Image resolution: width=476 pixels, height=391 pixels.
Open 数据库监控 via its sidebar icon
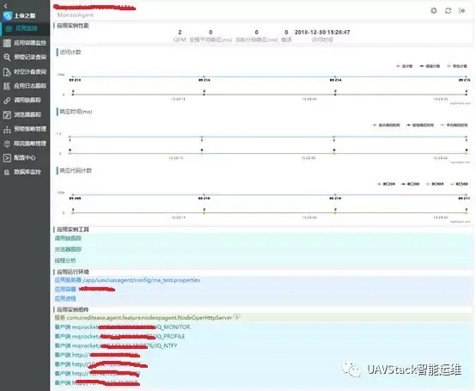tap(7, 172)
